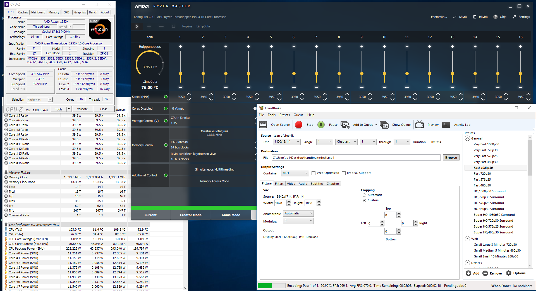Select Creator Mode in Ryzen Master
Viewport: 536px width, 291px height.
tap(191, 215)
